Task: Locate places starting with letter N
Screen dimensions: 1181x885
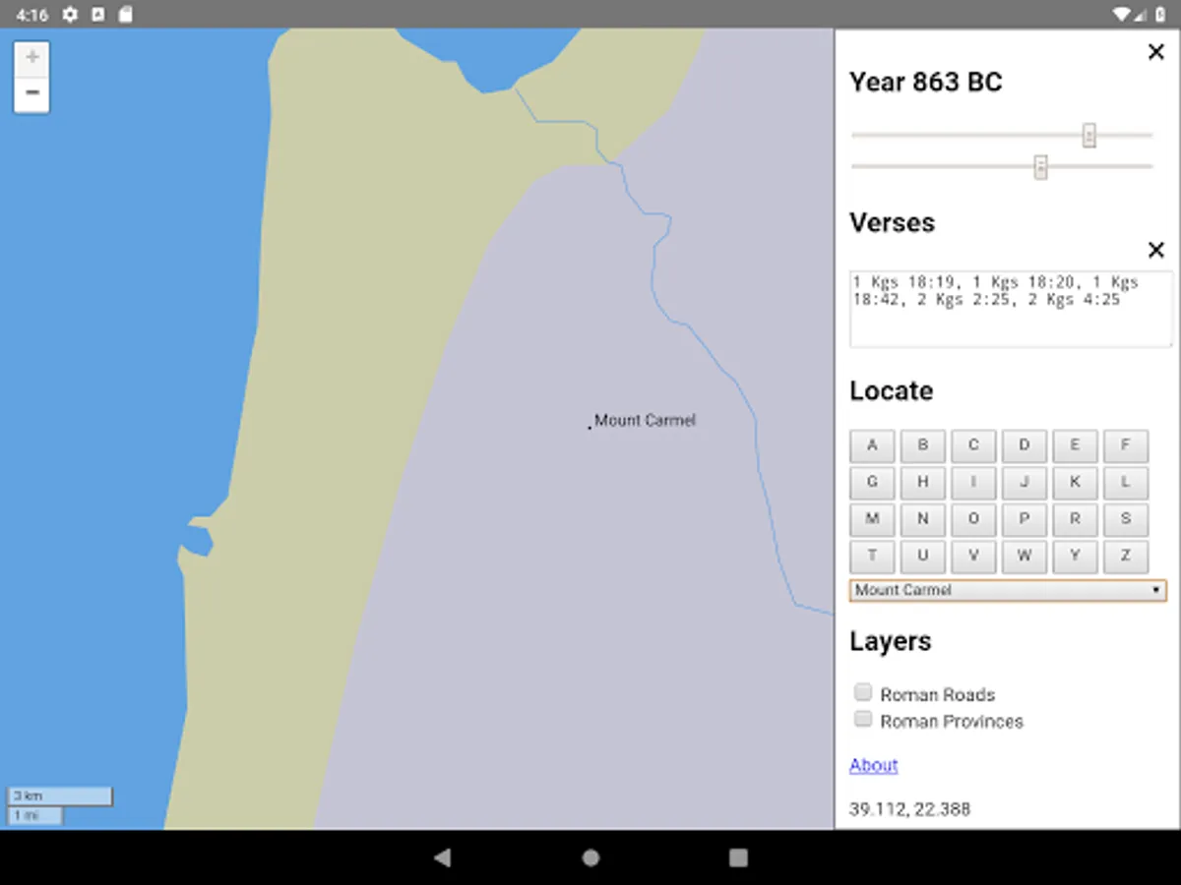Action: 923,519
